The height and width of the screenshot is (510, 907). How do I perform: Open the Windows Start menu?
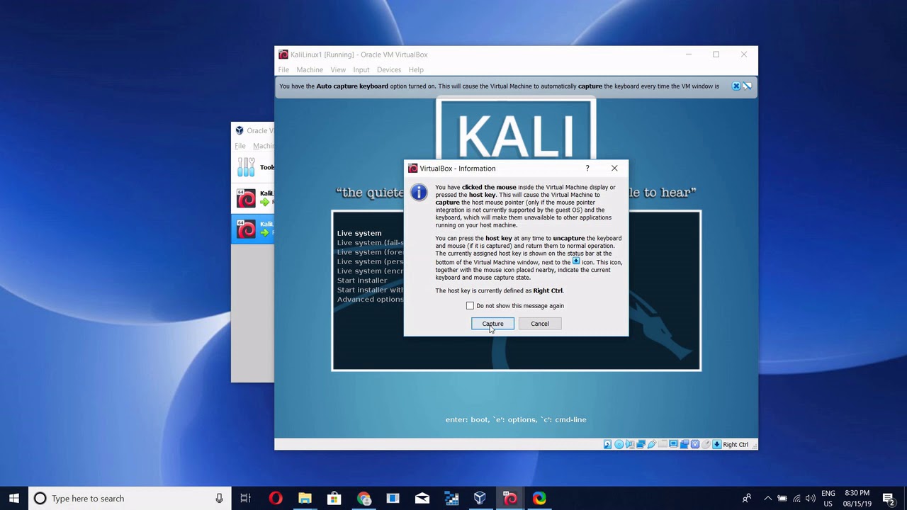pos(14,498)
